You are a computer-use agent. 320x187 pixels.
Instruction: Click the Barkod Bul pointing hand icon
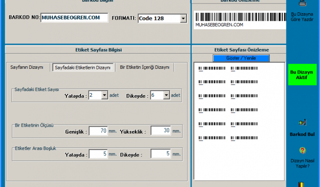pos(303,122)
